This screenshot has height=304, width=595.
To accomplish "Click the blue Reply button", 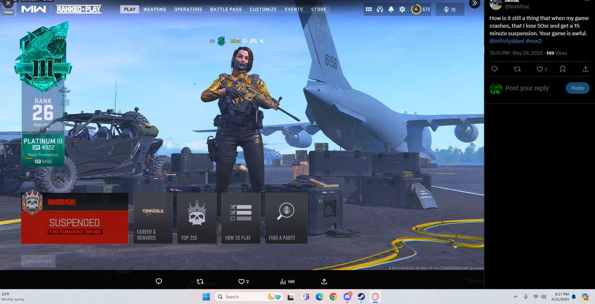I will click(577, 88).
